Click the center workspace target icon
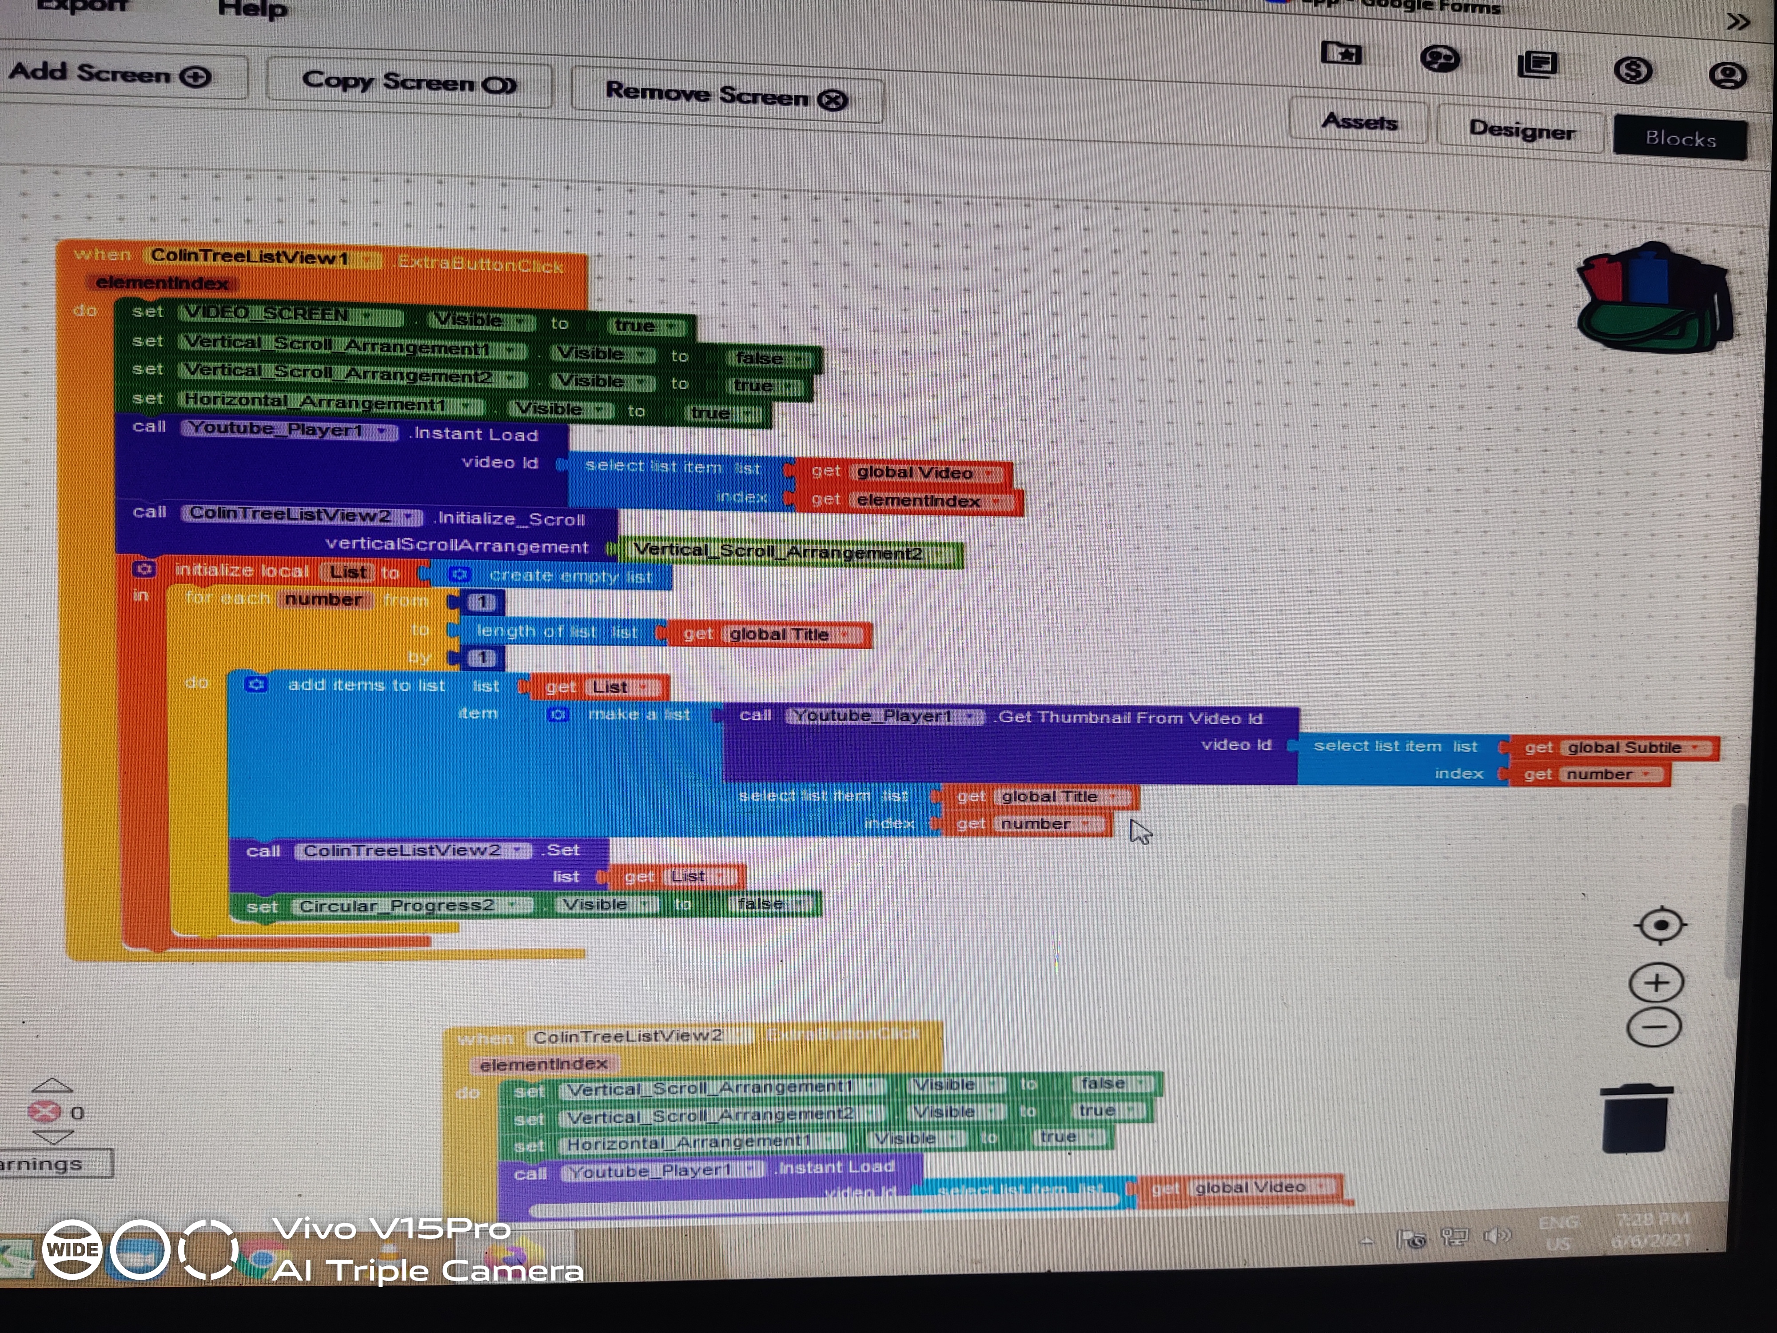Image resolution: width=1777 pixels, height=1333 pixels. coord(1661,925)
